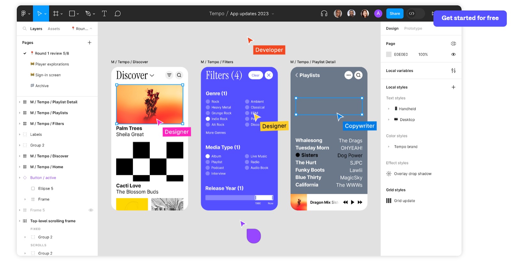Open the App updates 2023 file dropdown

(x=273, y=14)
